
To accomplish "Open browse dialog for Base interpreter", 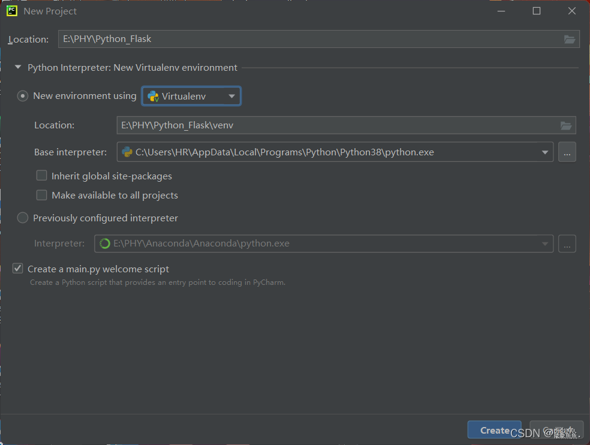I will pyautogui.click(x=567, y=152).
